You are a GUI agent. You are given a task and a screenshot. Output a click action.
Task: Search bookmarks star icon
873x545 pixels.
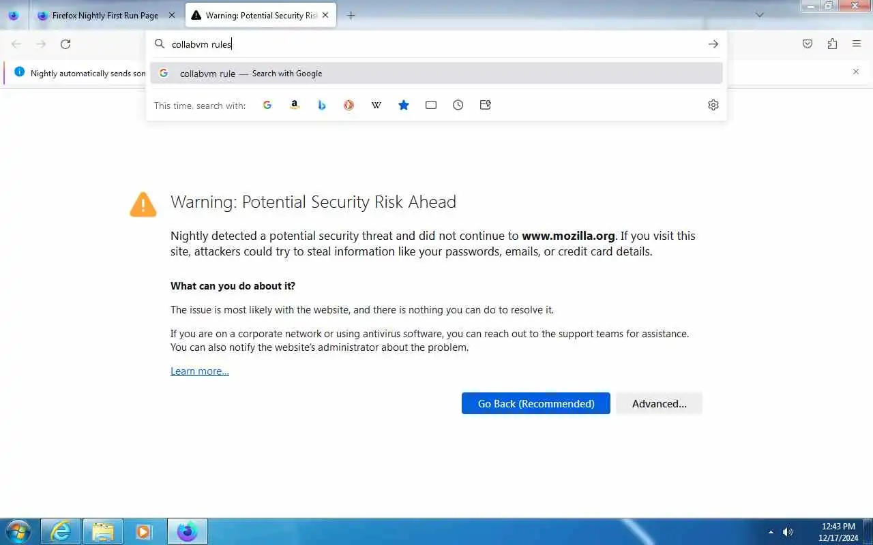coord(404,105)
